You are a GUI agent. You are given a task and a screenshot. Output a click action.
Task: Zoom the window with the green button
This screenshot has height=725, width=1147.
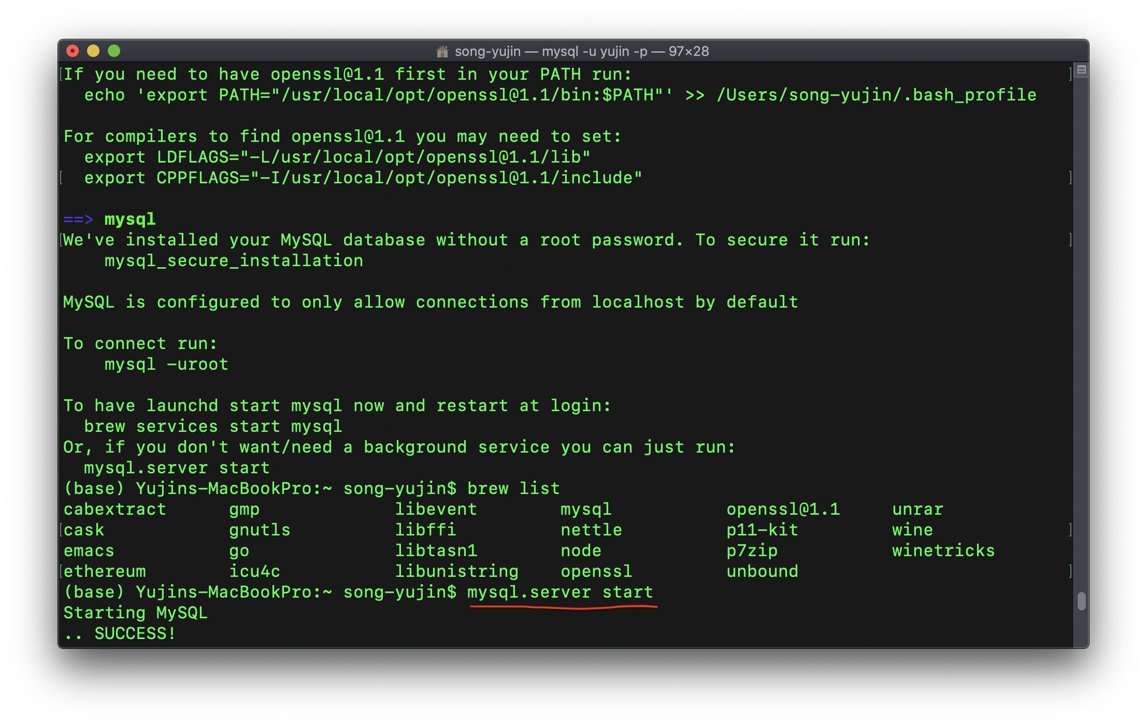[114, 51]
